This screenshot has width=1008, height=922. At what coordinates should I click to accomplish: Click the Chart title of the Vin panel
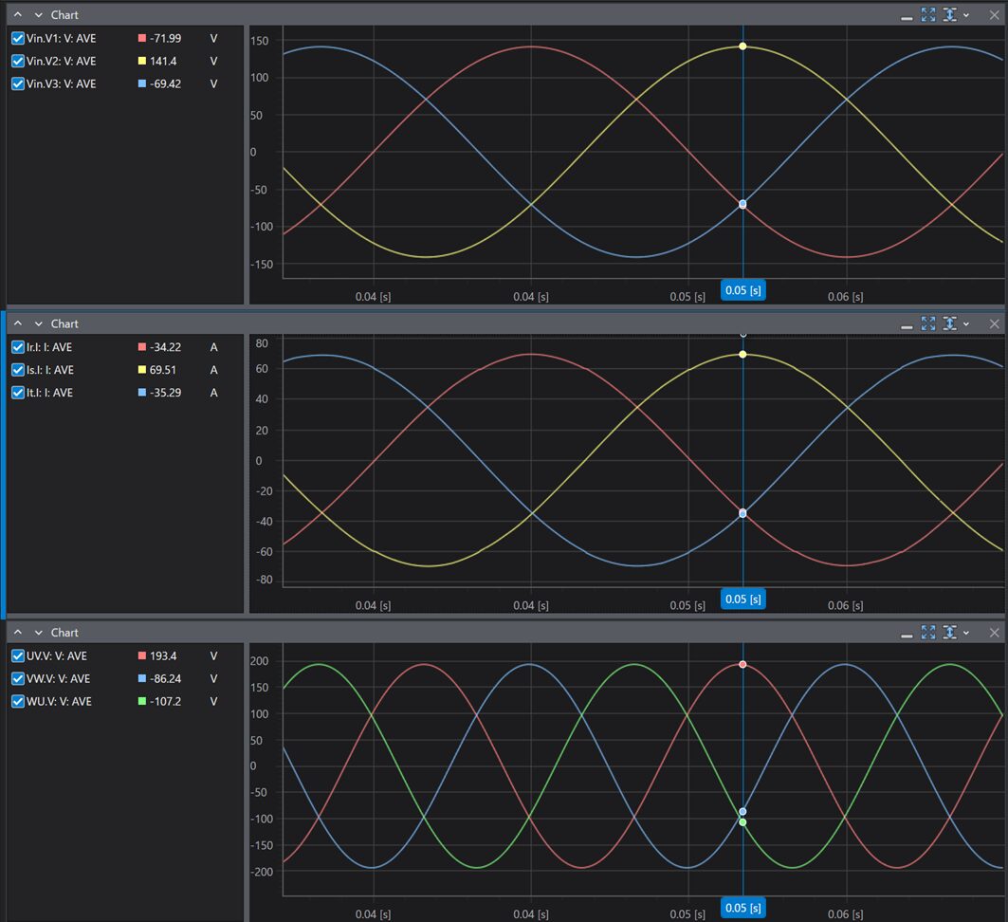click(x=64, y=15)
